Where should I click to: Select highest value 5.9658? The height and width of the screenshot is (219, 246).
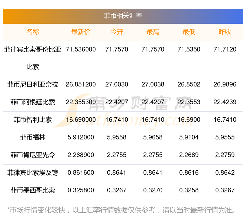[153, 137]
